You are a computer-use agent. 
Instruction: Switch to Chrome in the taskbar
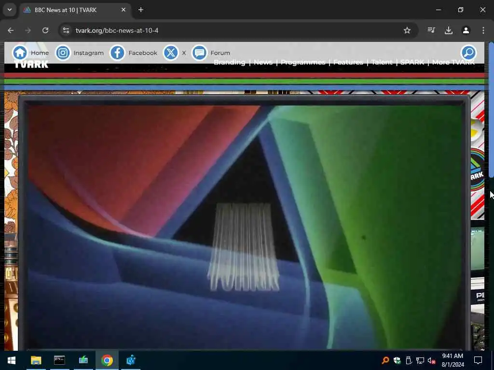[107, 360]
